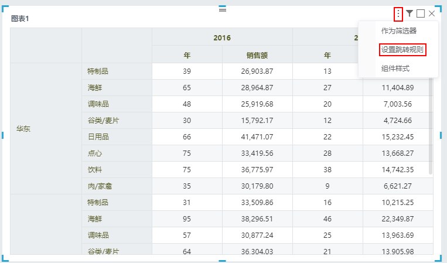Click the 销售额 header under 2016

(257, 55)
